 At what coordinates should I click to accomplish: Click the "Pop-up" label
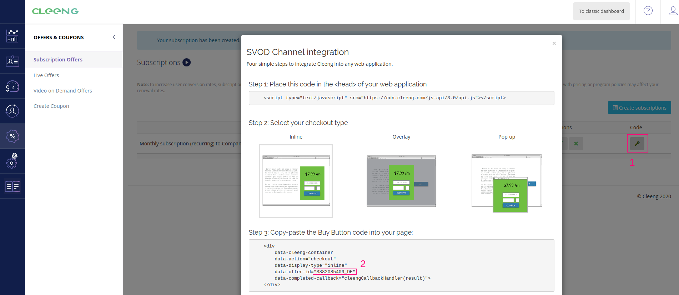tap(507, 137)
